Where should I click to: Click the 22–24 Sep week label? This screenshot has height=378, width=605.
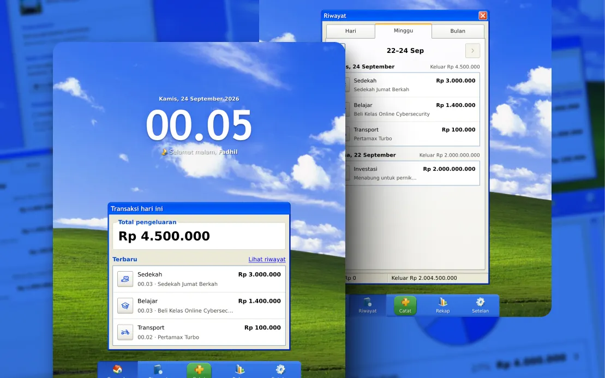tap(405, 51)
